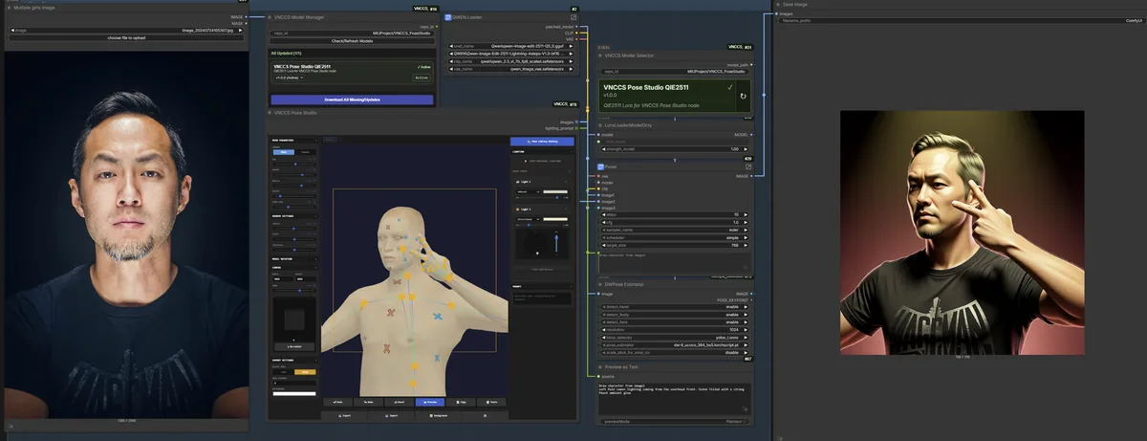Select orange export format option
This screenshot has width=1147, height=441.
(305, 372)
